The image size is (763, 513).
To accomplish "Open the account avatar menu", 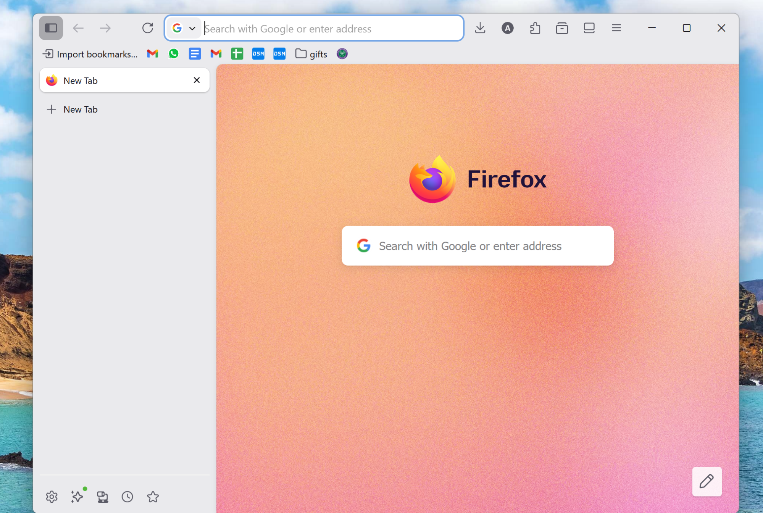I will (507, 28).
